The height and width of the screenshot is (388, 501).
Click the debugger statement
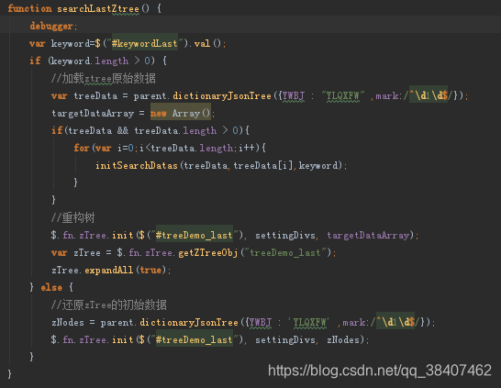(53, 27)
